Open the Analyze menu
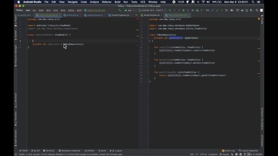Image resolution: width=278 pixels, height=156 pixels. pyautogui.click(x=94, y=2)
